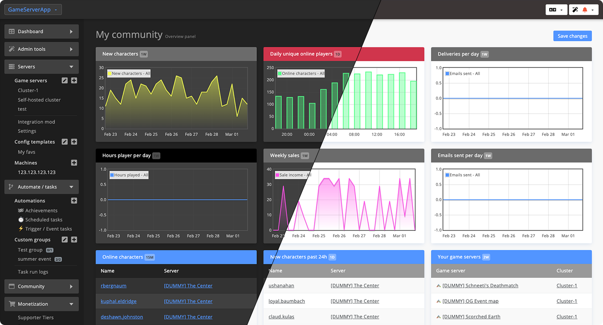Open the GameServerApp menu dropdown
Image resolution: width=603 pixels, height=325 pixels.
[x=33, y=9]
